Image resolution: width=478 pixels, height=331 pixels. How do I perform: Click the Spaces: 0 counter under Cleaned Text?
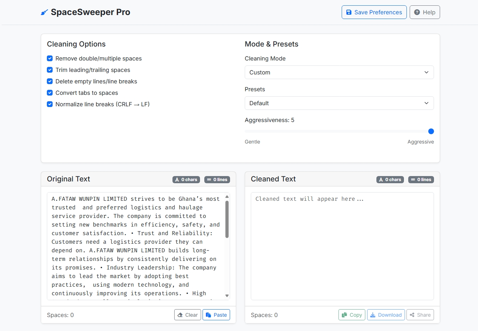point(264,315)
